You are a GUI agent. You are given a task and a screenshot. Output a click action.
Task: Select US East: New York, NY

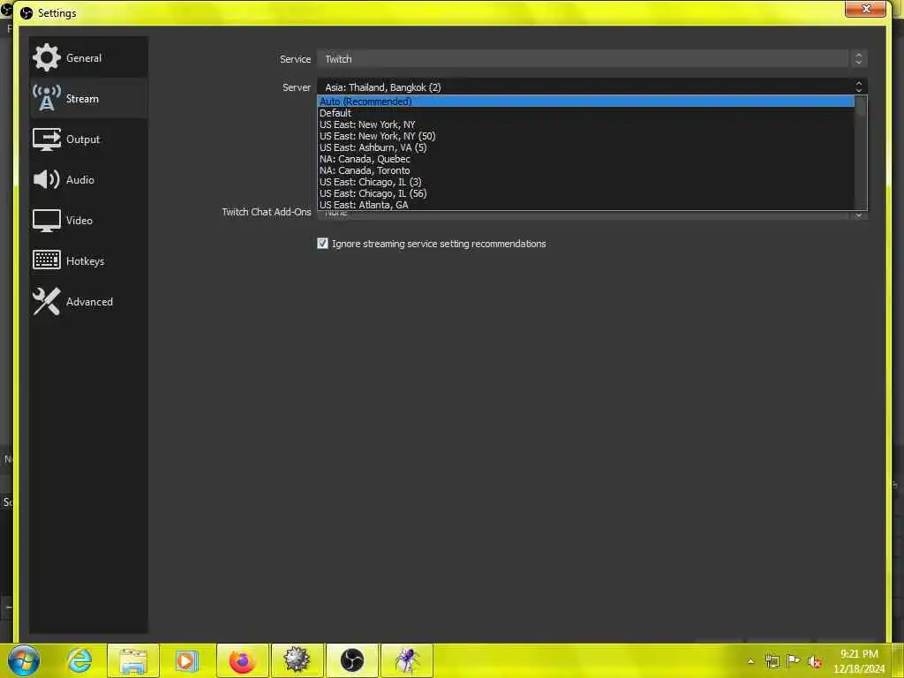point(586,124)
